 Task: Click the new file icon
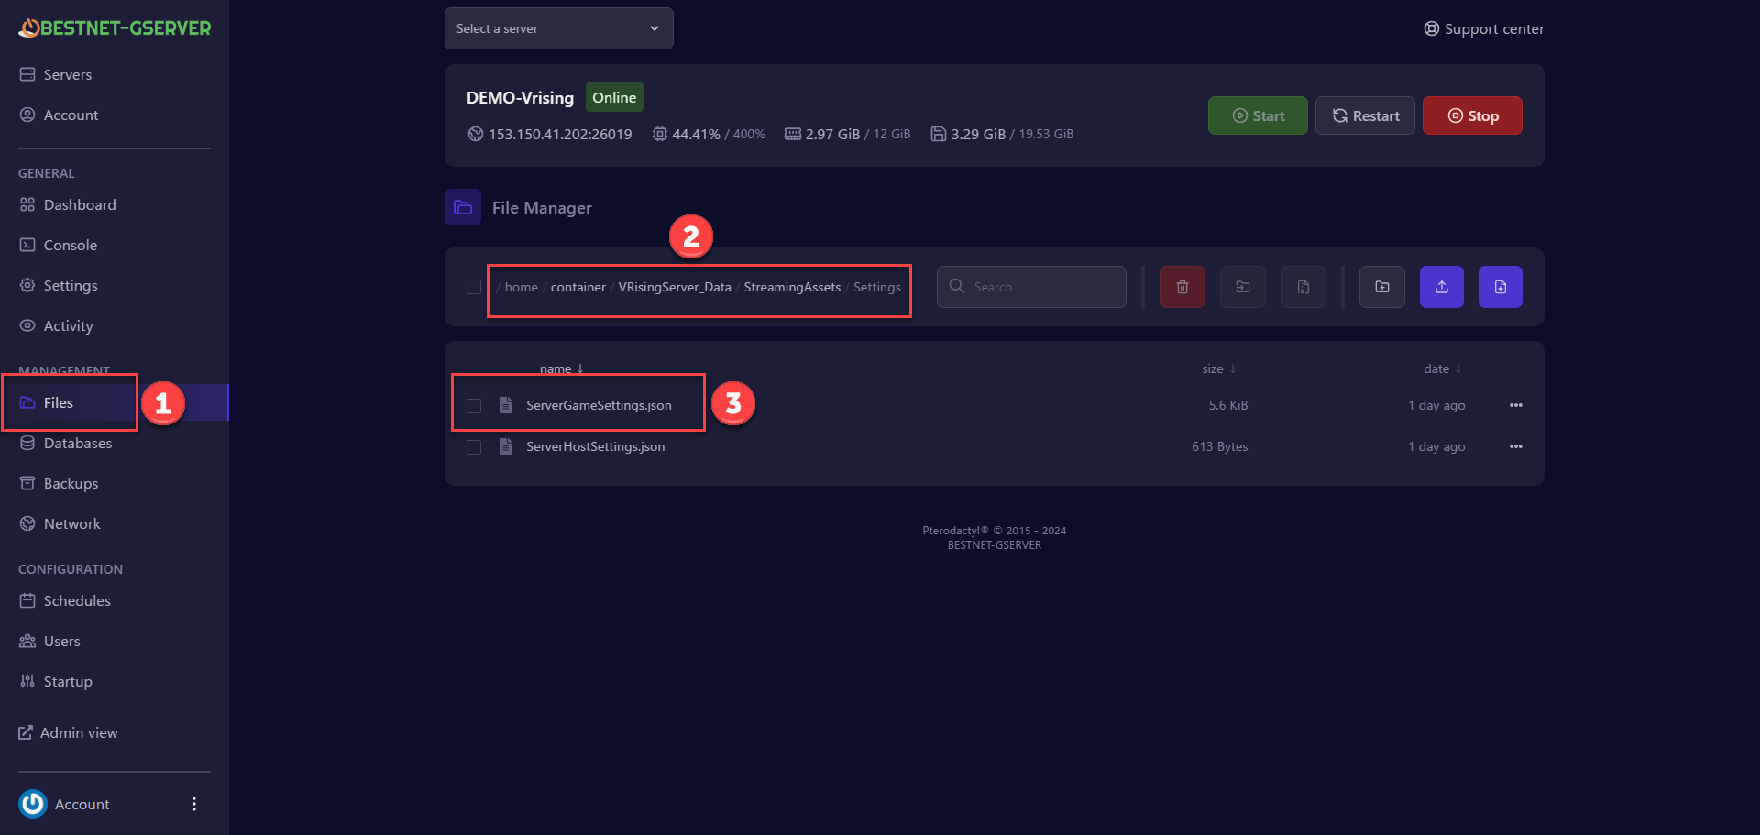(x=1500, y=287)
